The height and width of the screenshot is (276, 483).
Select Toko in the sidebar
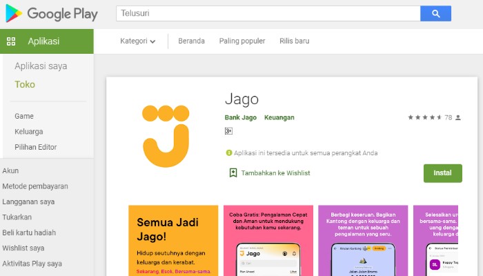pyautogui.click(x=25, y=84)
